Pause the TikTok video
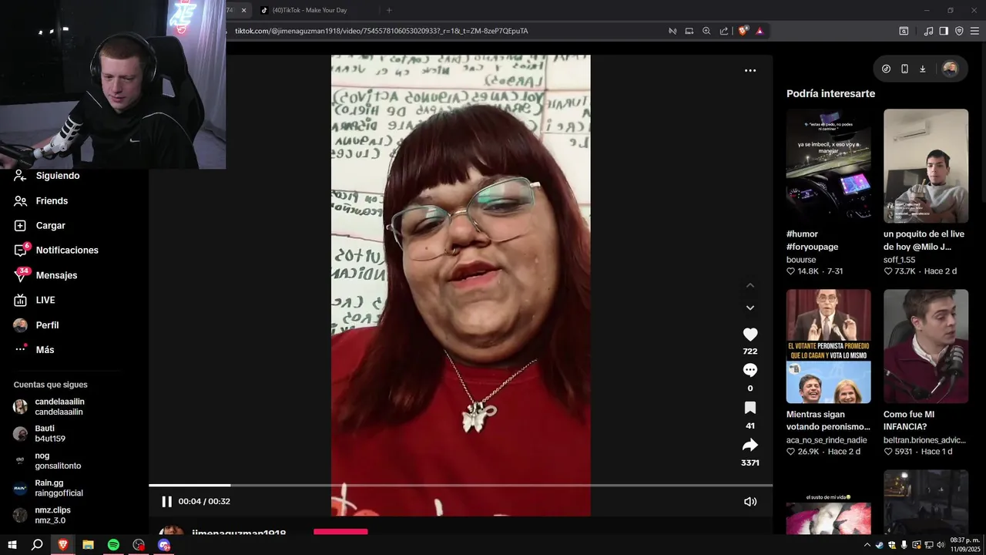986x555 pixels. click(166, 502)
